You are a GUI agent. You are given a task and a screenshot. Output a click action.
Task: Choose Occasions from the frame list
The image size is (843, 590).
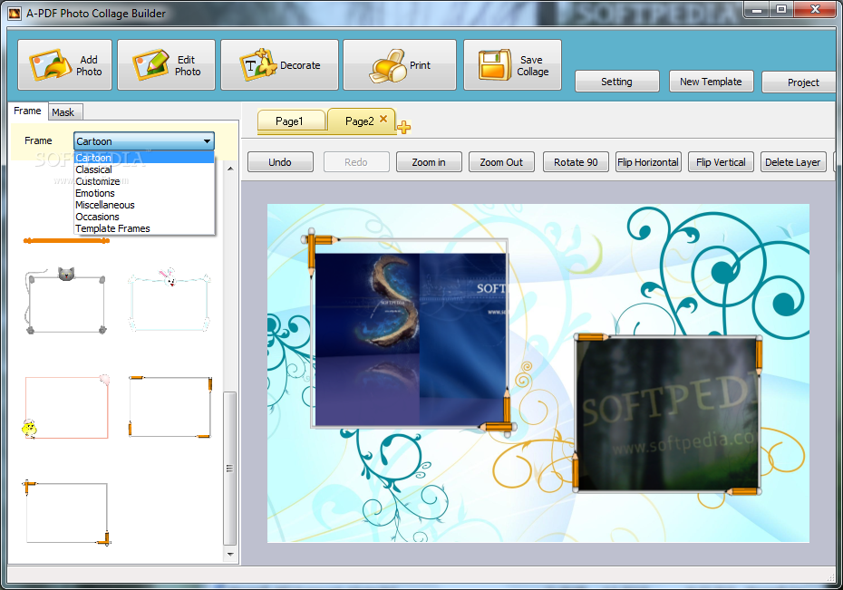coord(143,217)
